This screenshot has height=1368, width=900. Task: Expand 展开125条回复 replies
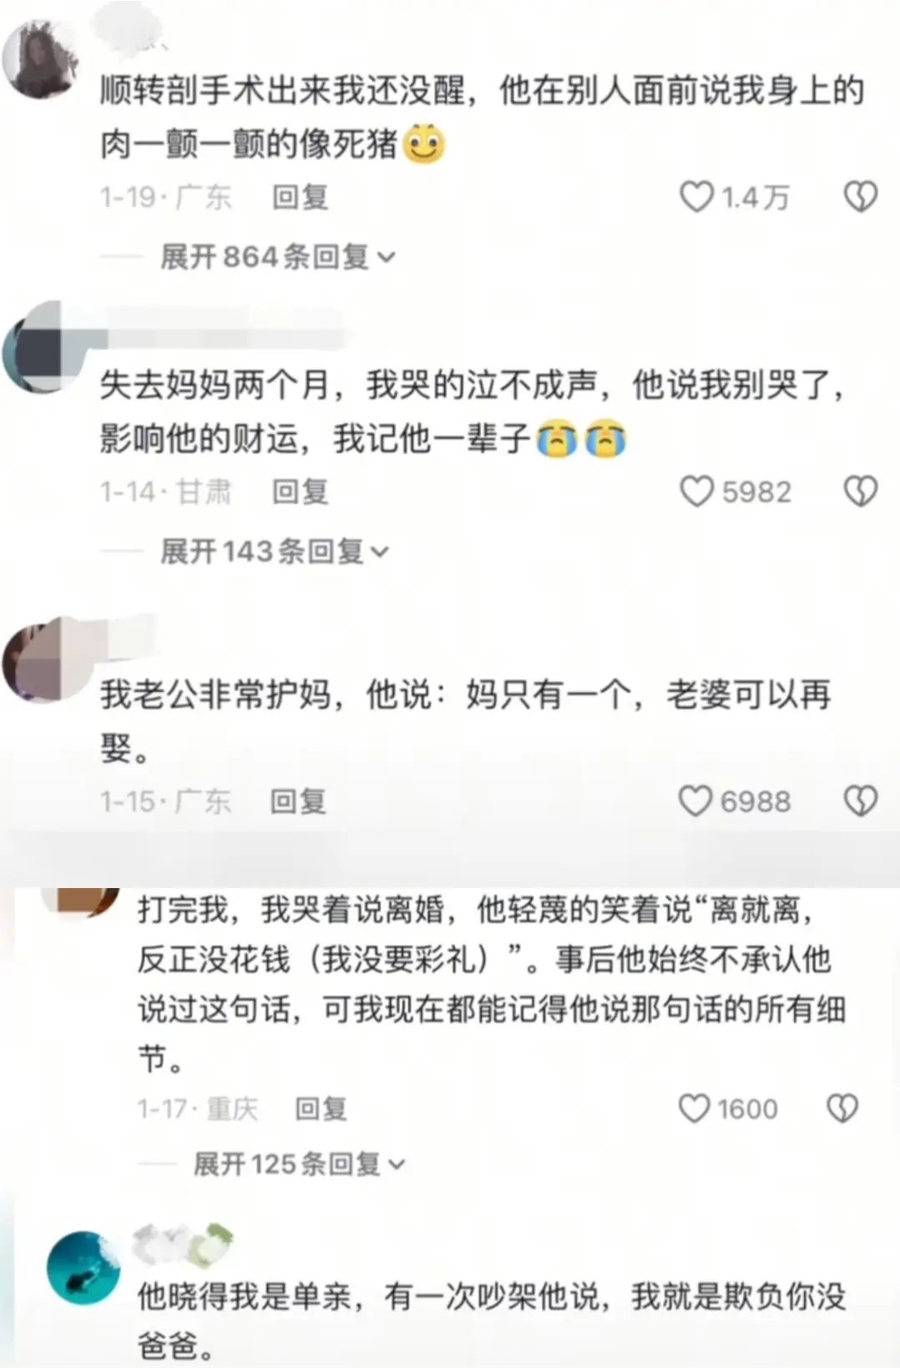[x=299, y=1164]
